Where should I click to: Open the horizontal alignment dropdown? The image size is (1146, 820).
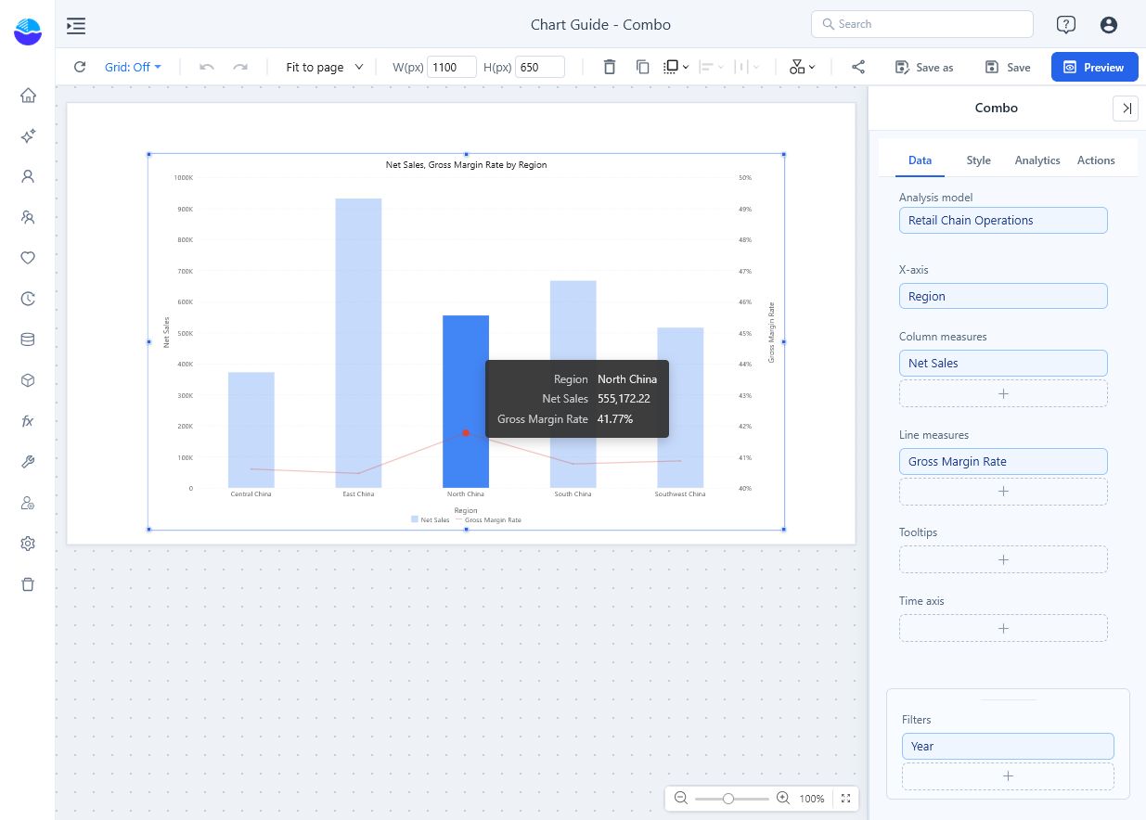pos(712,67)
